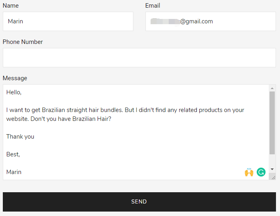Place cursor after 'Hello,' in message
The image size is (280, 216).
tap(21, 92)
